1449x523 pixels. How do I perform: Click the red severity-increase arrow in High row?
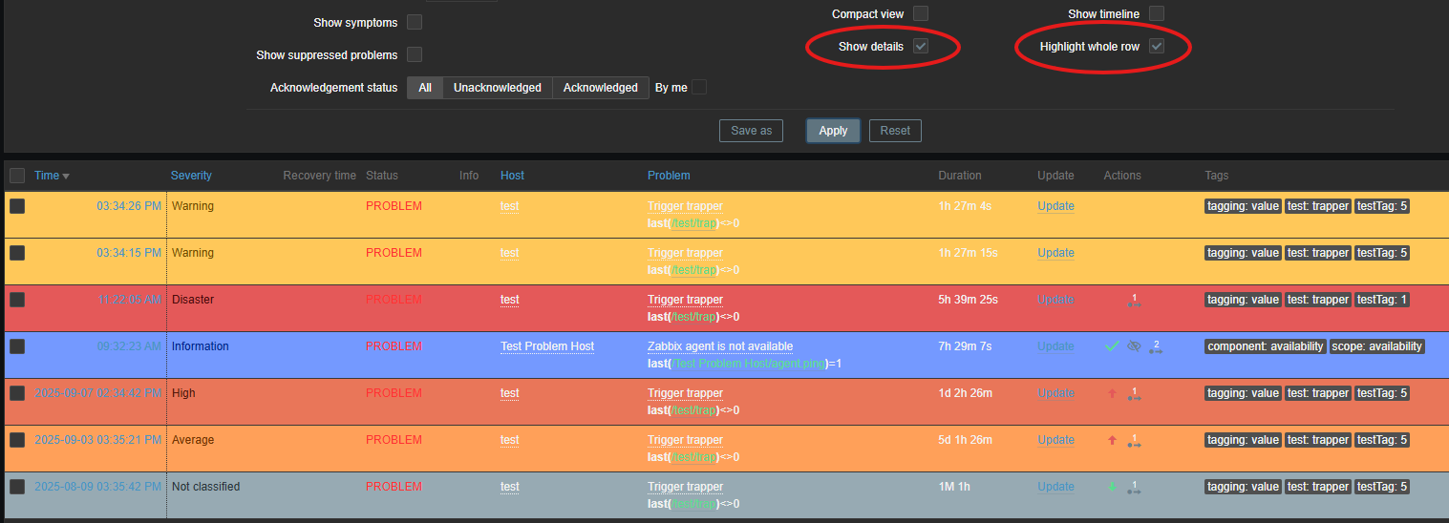(x=1112, y=393)
